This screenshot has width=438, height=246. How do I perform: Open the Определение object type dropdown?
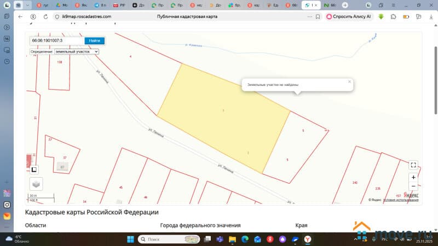76,51
